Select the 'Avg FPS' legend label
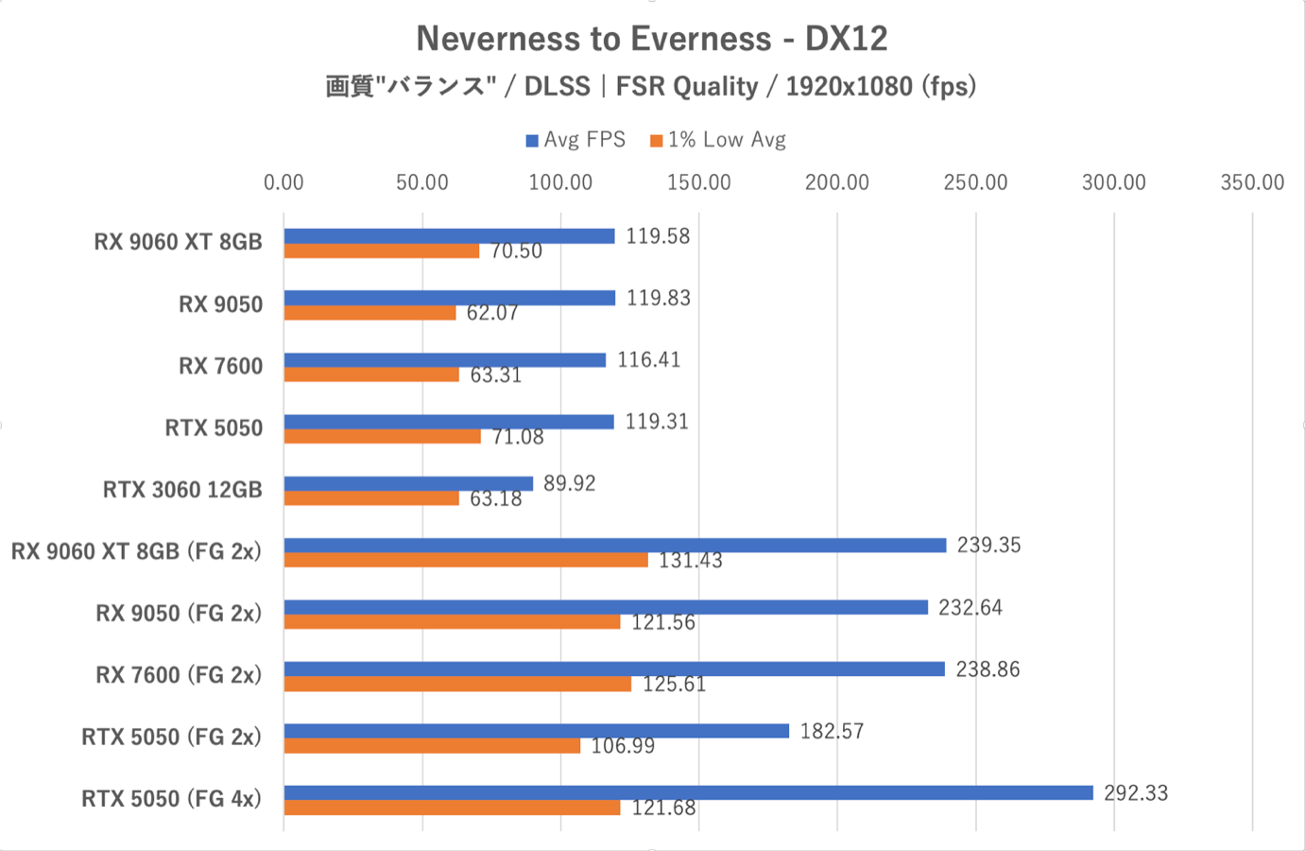This screenshot has height=851, width=1305. (x=585, y=140)
